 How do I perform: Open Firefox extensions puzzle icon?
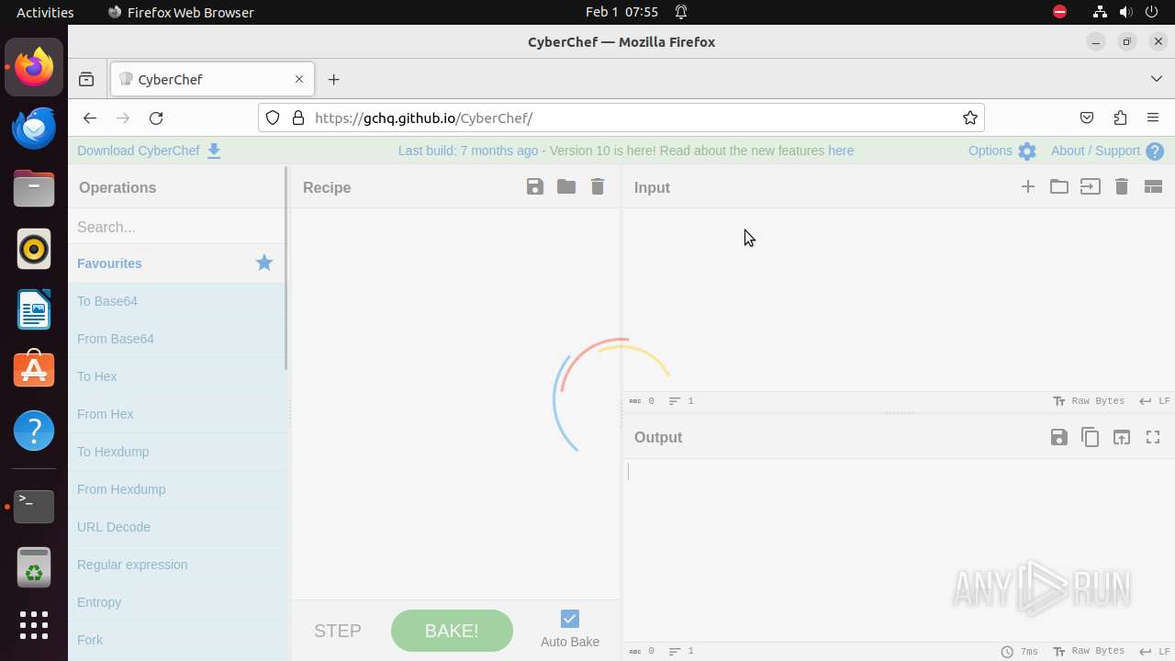point(1120,118)
